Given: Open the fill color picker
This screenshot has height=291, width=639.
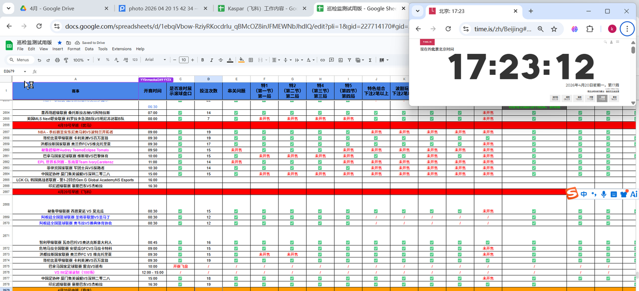Looking at the screenshot, I should tap(241, 60).
